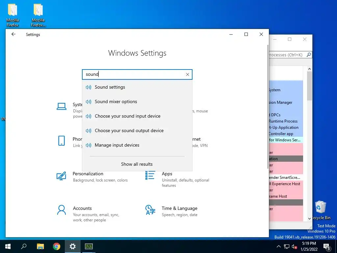Click speaker icon beside sound input device result
The height and width of the screenshot is (253, 337).
[89, 116]
